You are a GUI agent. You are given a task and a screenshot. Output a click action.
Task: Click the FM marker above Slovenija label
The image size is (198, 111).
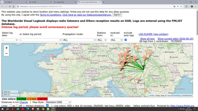tap(122, 76)
